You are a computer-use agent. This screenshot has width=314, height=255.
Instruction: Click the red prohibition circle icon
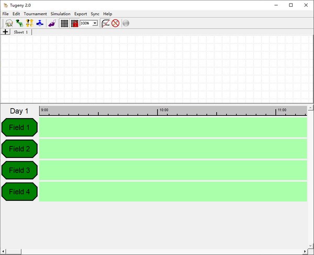(116, 23)
